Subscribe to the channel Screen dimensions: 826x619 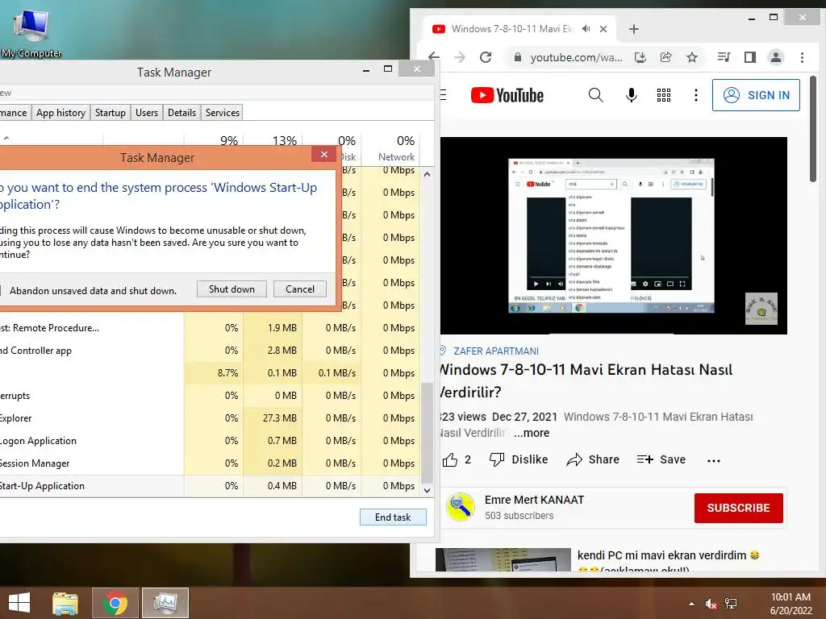(739, 508)
